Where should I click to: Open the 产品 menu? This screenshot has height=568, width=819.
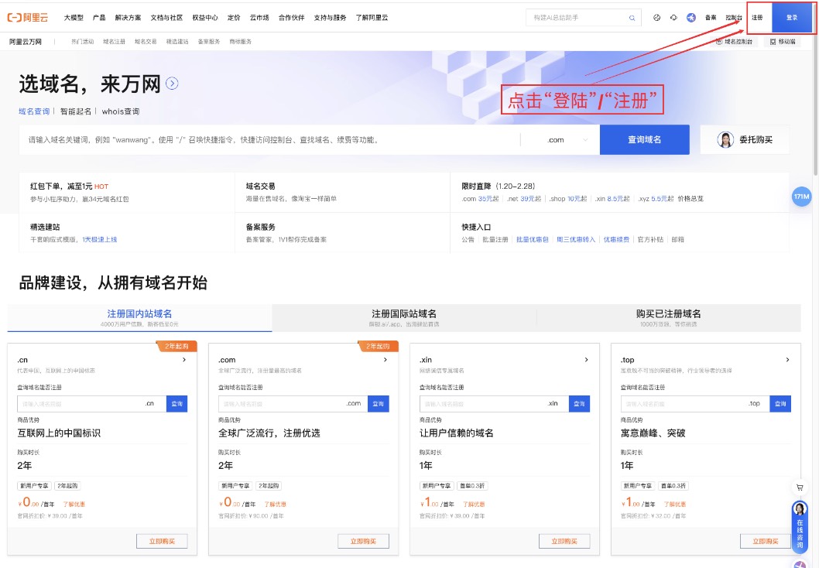coord(99,18)
